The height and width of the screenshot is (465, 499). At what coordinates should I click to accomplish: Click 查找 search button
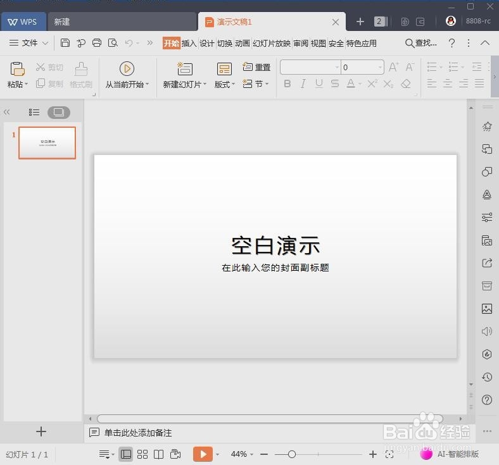pyautogui.click(x=420, y=43)
